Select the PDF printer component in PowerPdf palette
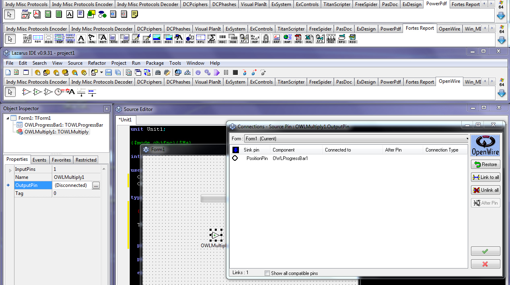 26,14
